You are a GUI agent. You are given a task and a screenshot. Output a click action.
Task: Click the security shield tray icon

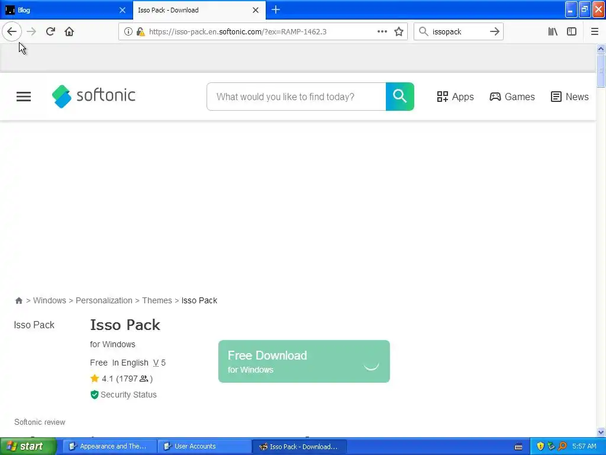tap(540, 447)
